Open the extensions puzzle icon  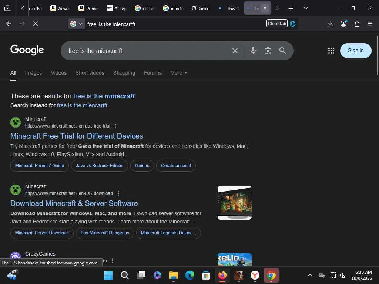(357, 24)
